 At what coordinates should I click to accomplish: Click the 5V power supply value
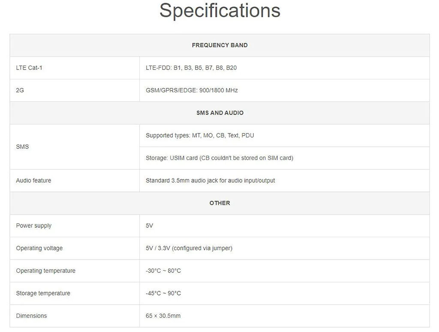(149, 226)
